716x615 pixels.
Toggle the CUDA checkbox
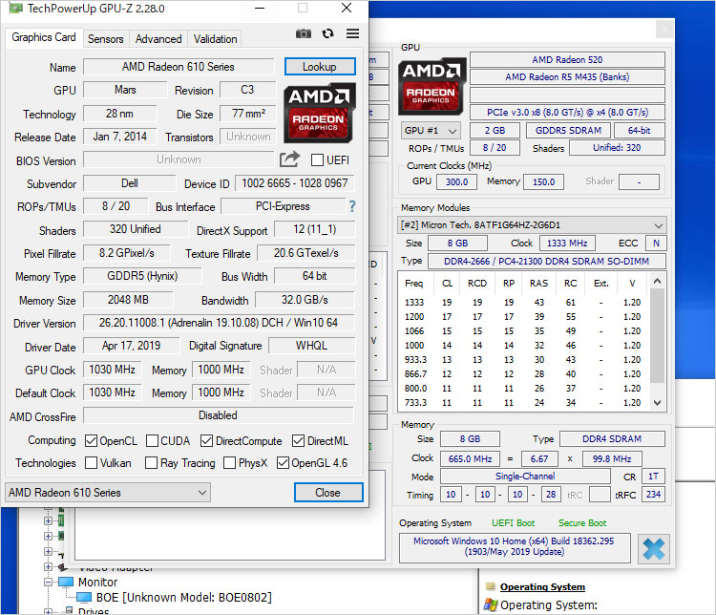(152, 441)
